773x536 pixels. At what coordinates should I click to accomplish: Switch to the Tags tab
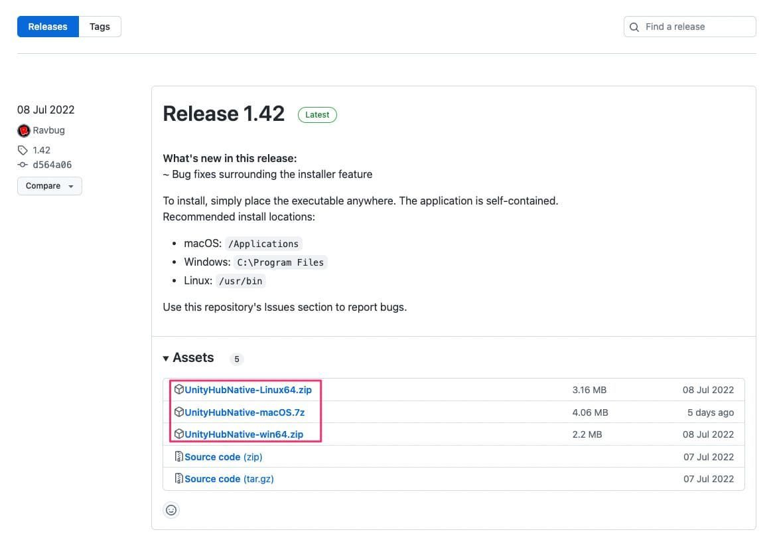[100, 27]
